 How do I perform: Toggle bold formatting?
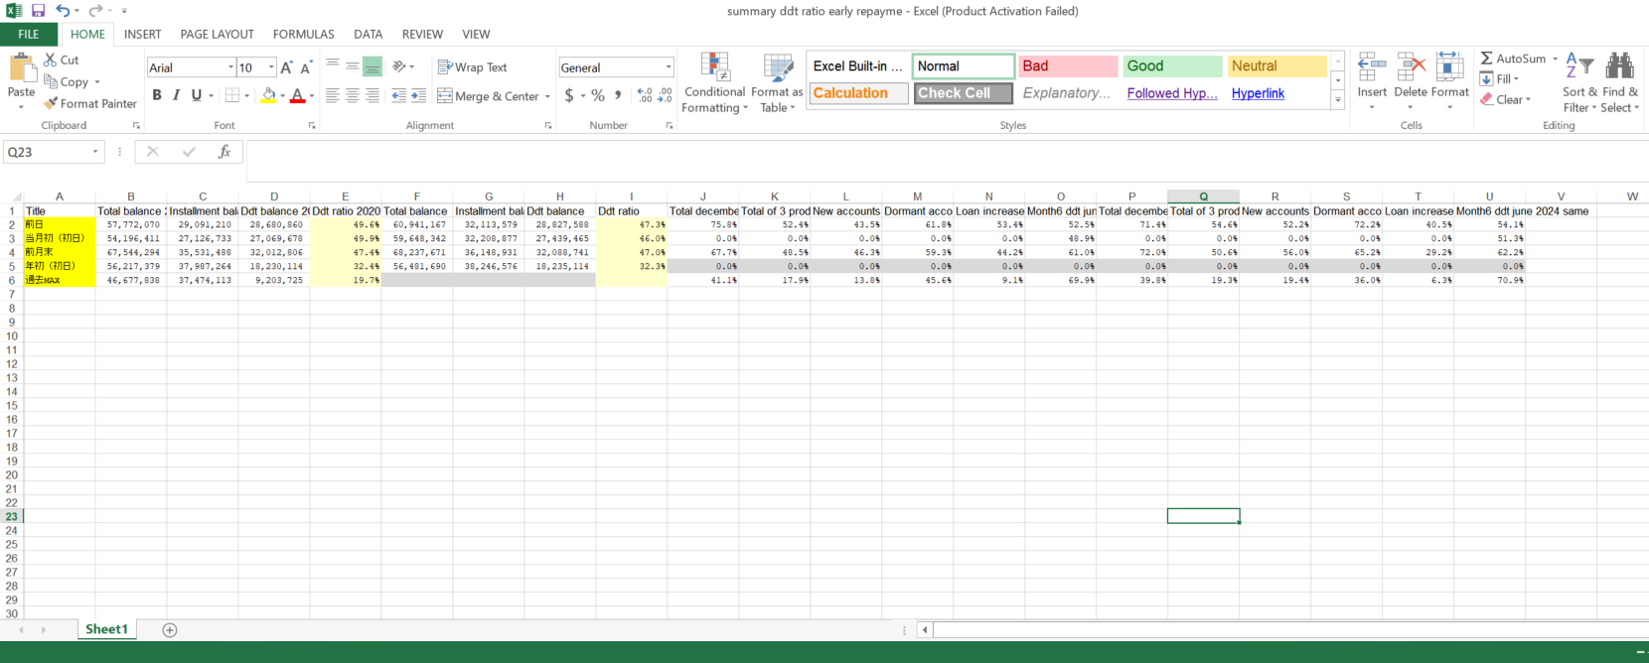157,95
